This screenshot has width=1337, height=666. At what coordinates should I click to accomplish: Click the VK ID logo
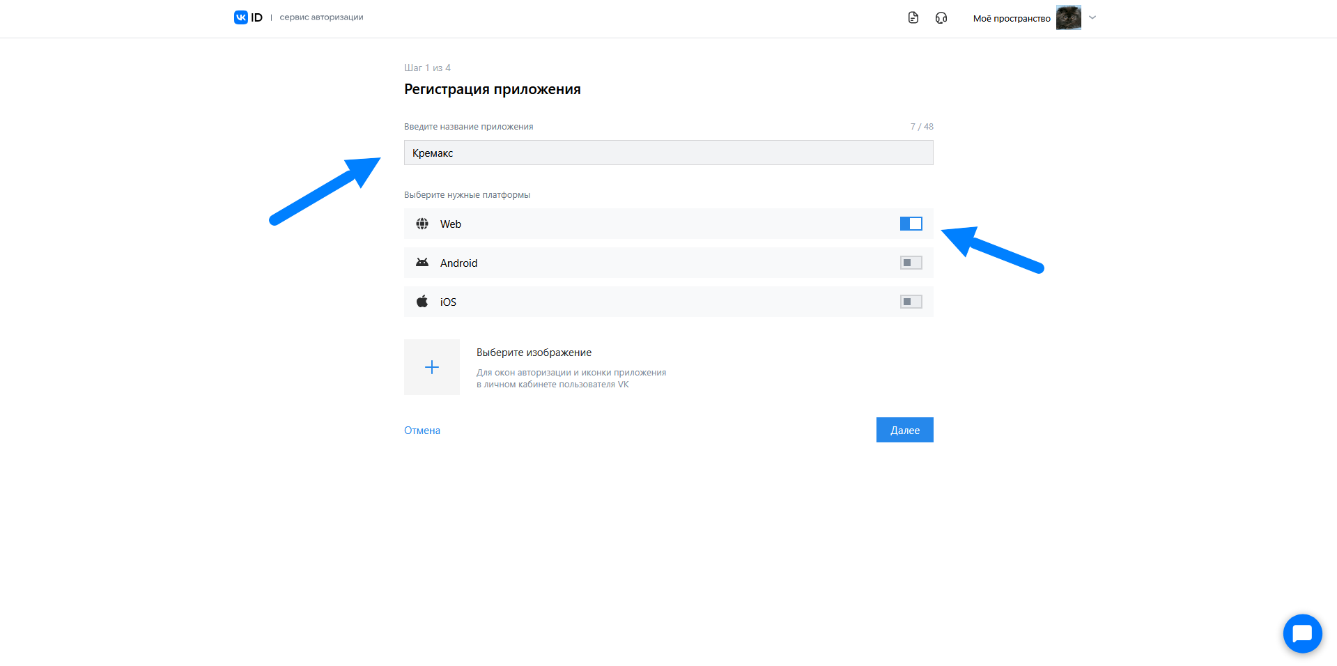pos(248,17)
